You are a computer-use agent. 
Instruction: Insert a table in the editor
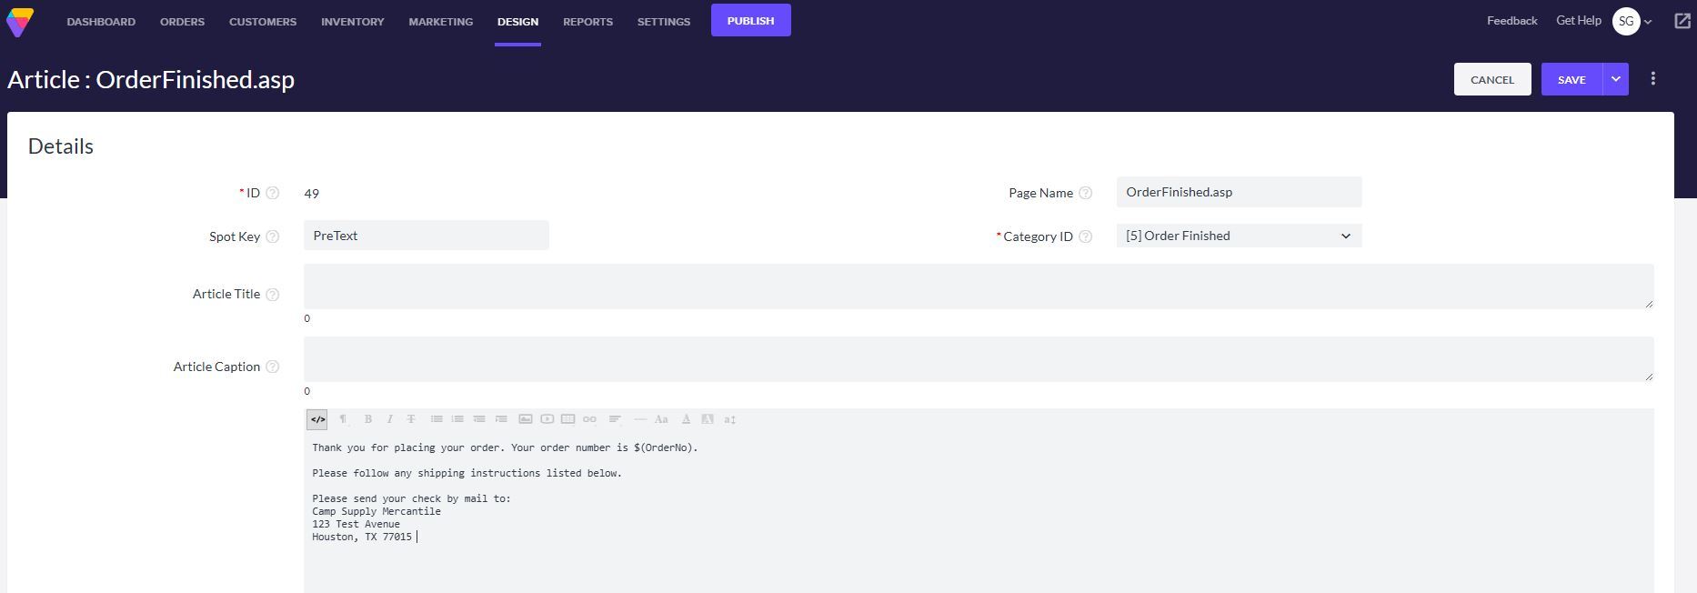568,419
